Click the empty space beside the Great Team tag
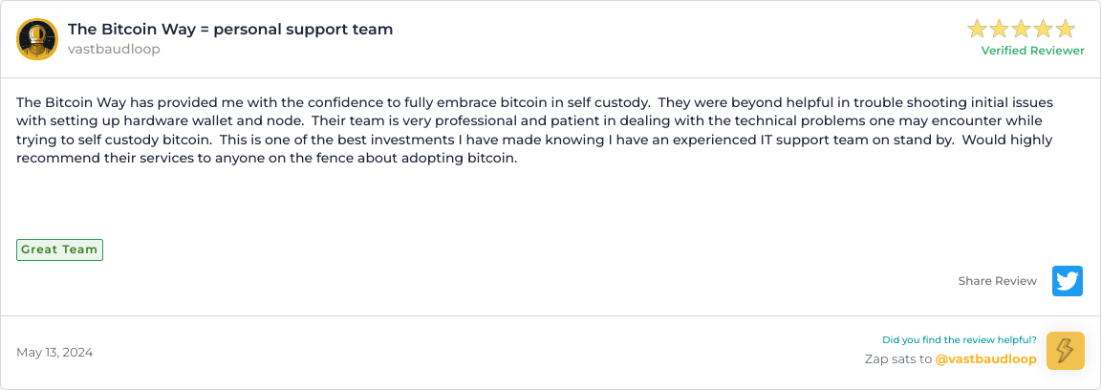The width and height of the screenshot is (1101, 390). click(x=382, y=249)
